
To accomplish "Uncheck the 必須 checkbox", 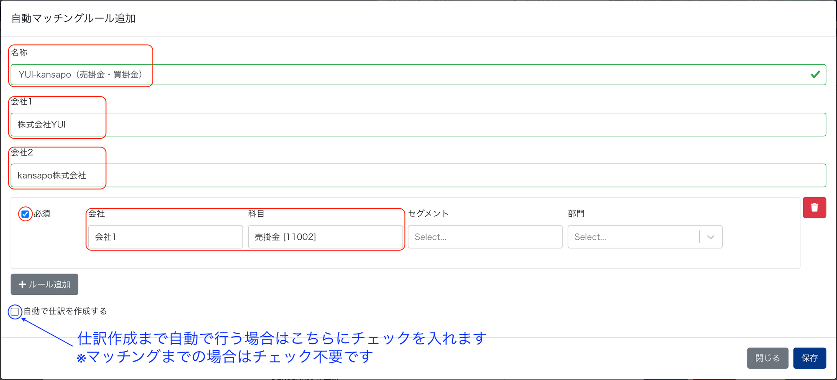I will click(25, 214).
